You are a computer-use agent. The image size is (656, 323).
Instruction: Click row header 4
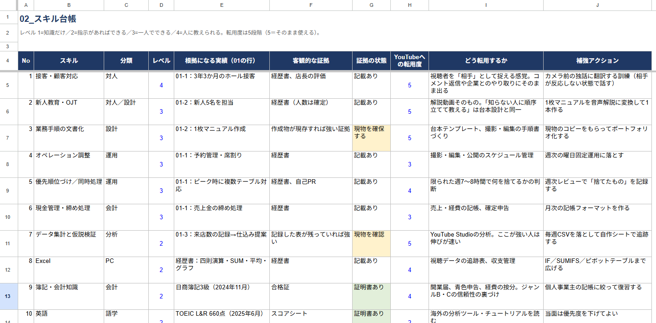click(8, 61)
